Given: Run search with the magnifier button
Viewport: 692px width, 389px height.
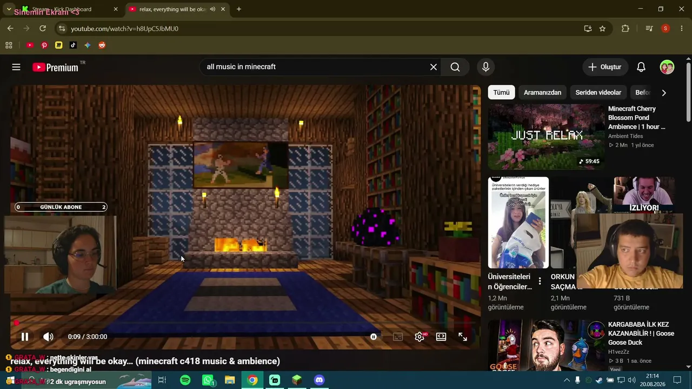Looking at the screenshot, I should point(455,67).
